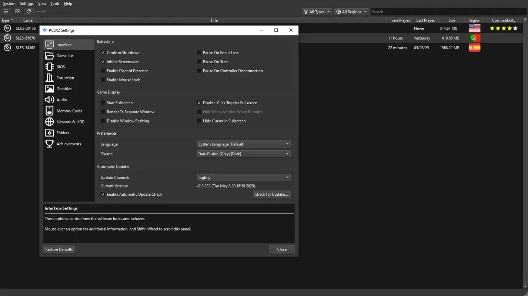Image resolution: width=528 pixels, height=296 pixels.
Task: Select the Memory Cards settings icon
Action: pyautogui.click(x=69, y=111)
